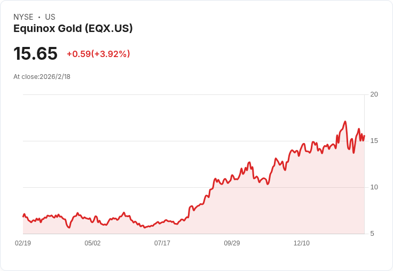
Task: Click the 10 price axis label
Action: pos(374,187)
